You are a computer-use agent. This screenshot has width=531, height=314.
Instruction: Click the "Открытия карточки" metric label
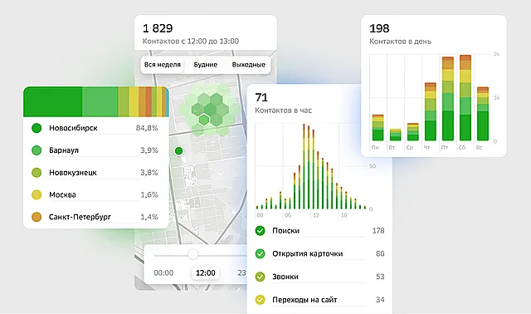point(308,253)
